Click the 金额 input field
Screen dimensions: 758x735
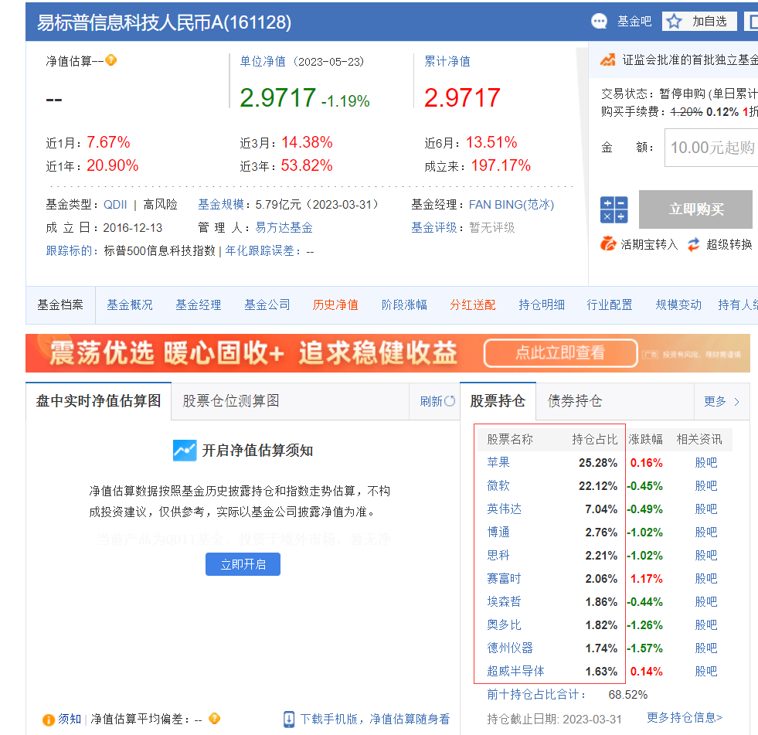pos(711,147)
